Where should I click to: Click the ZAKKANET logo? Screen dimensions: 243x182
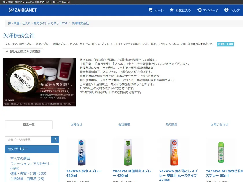click(x=23, y=10)
